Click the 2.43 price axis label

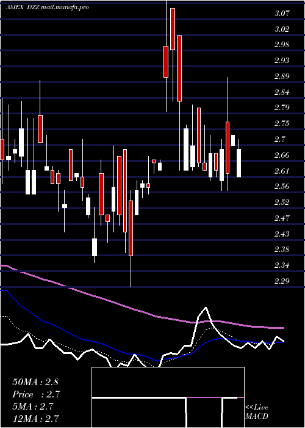point(282,234)
